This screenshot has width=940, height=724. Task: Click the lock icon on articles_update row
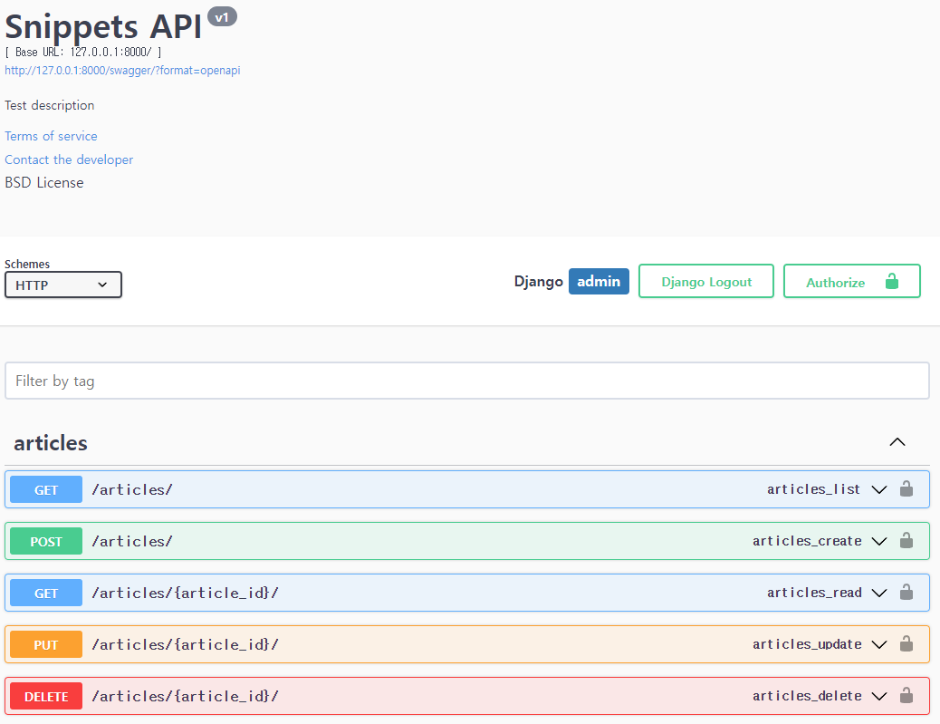906,643
